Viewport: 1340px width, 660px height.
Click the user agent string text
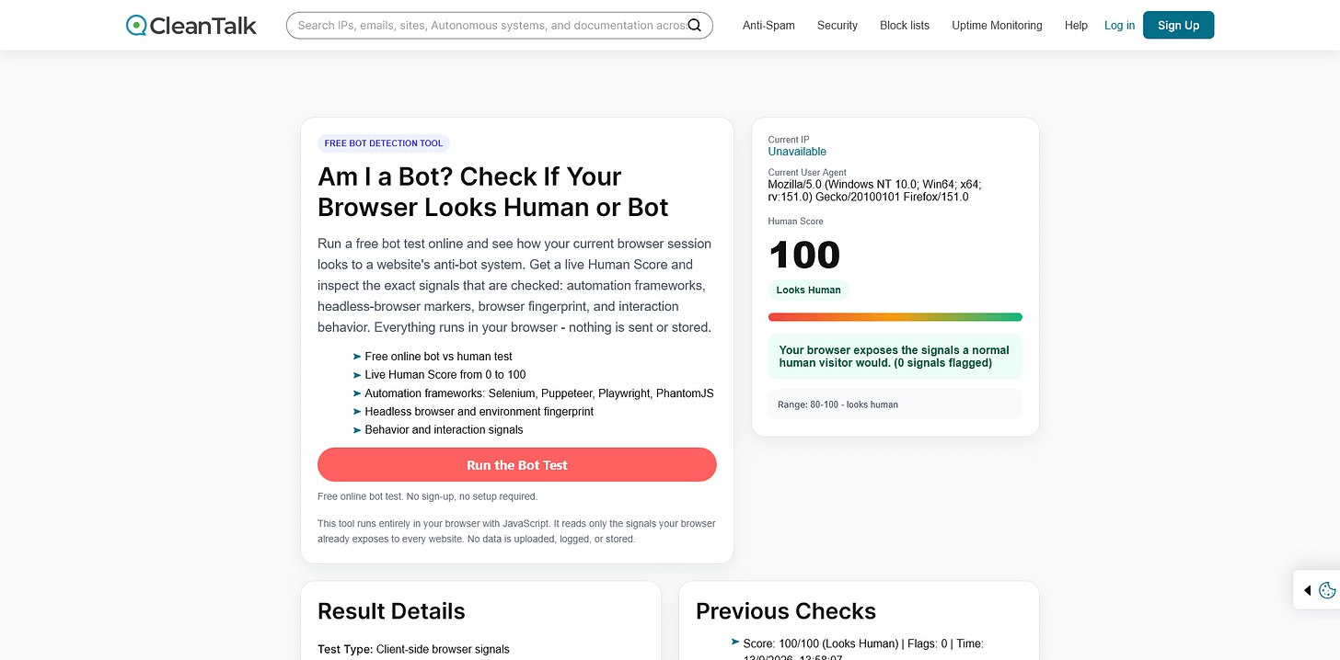point(875,190)
